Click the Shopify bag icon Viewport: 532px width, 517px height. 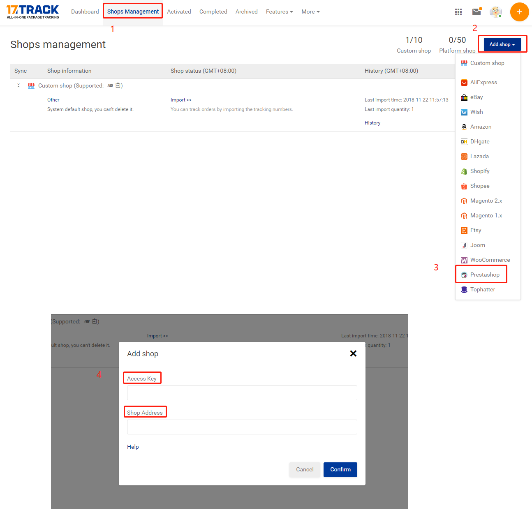464,171
